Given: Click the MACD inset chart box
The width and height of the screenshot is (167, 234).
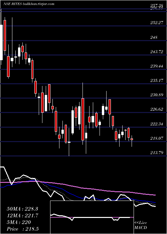Looking at the screenshot, I should point(92,217).
